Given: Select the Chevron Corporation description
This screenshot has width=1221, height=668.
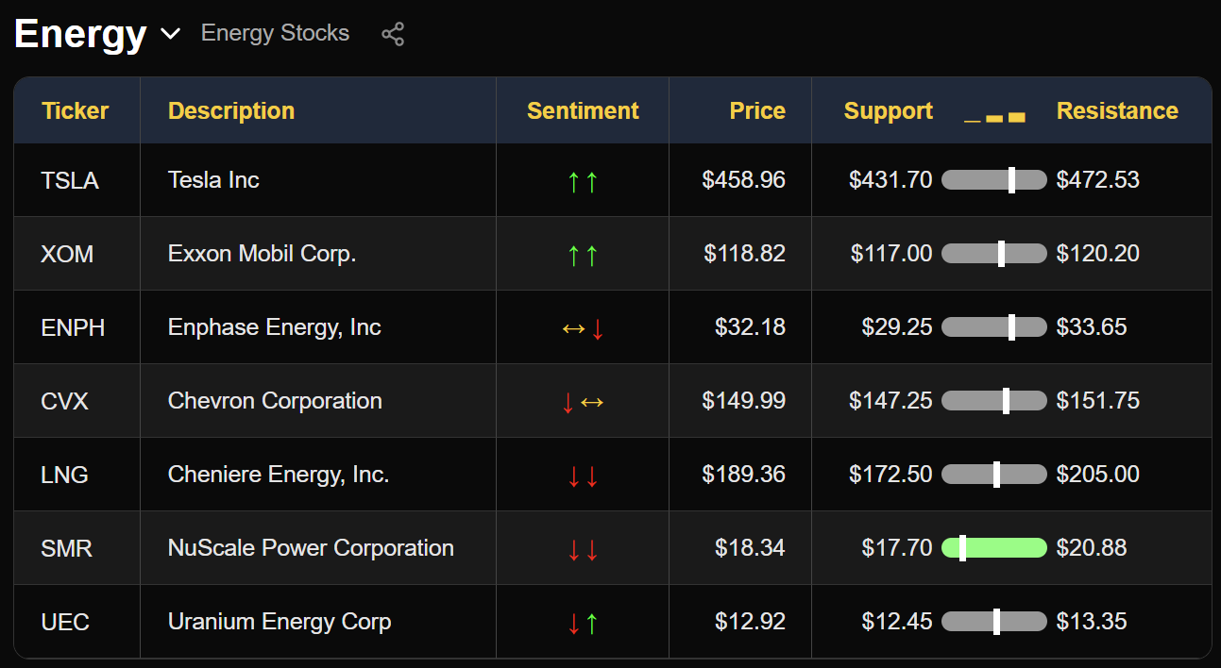Looking at the screenshot, I should [275, 401].
